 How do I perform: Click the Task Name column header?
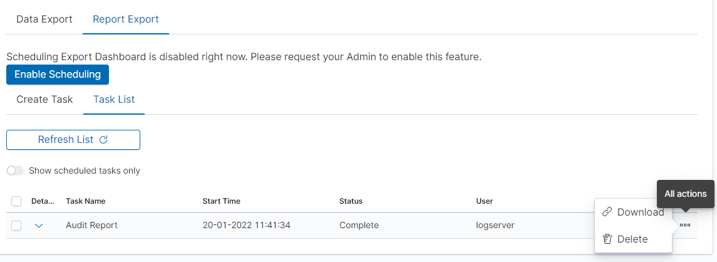point(86,201)
